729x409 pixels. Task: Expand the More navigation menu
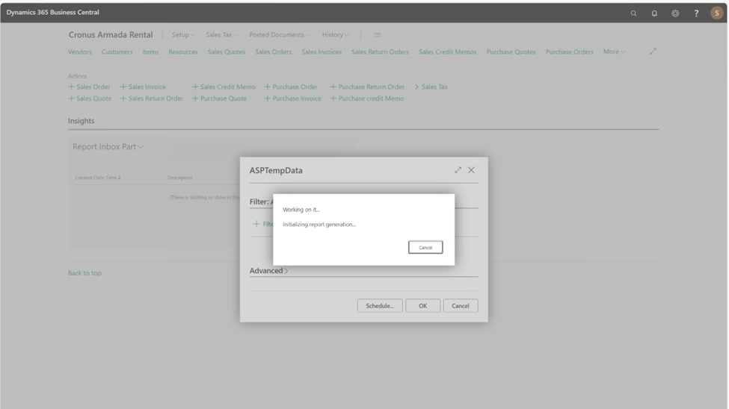614,51
